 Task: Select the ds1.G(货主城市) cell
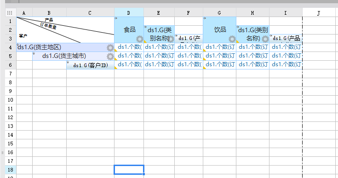coord(73,56)
